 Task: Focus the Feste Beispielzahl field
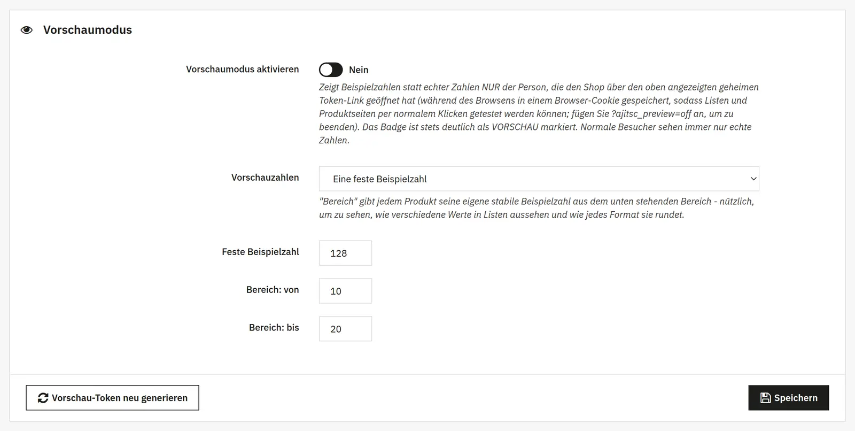coord(345,253)
